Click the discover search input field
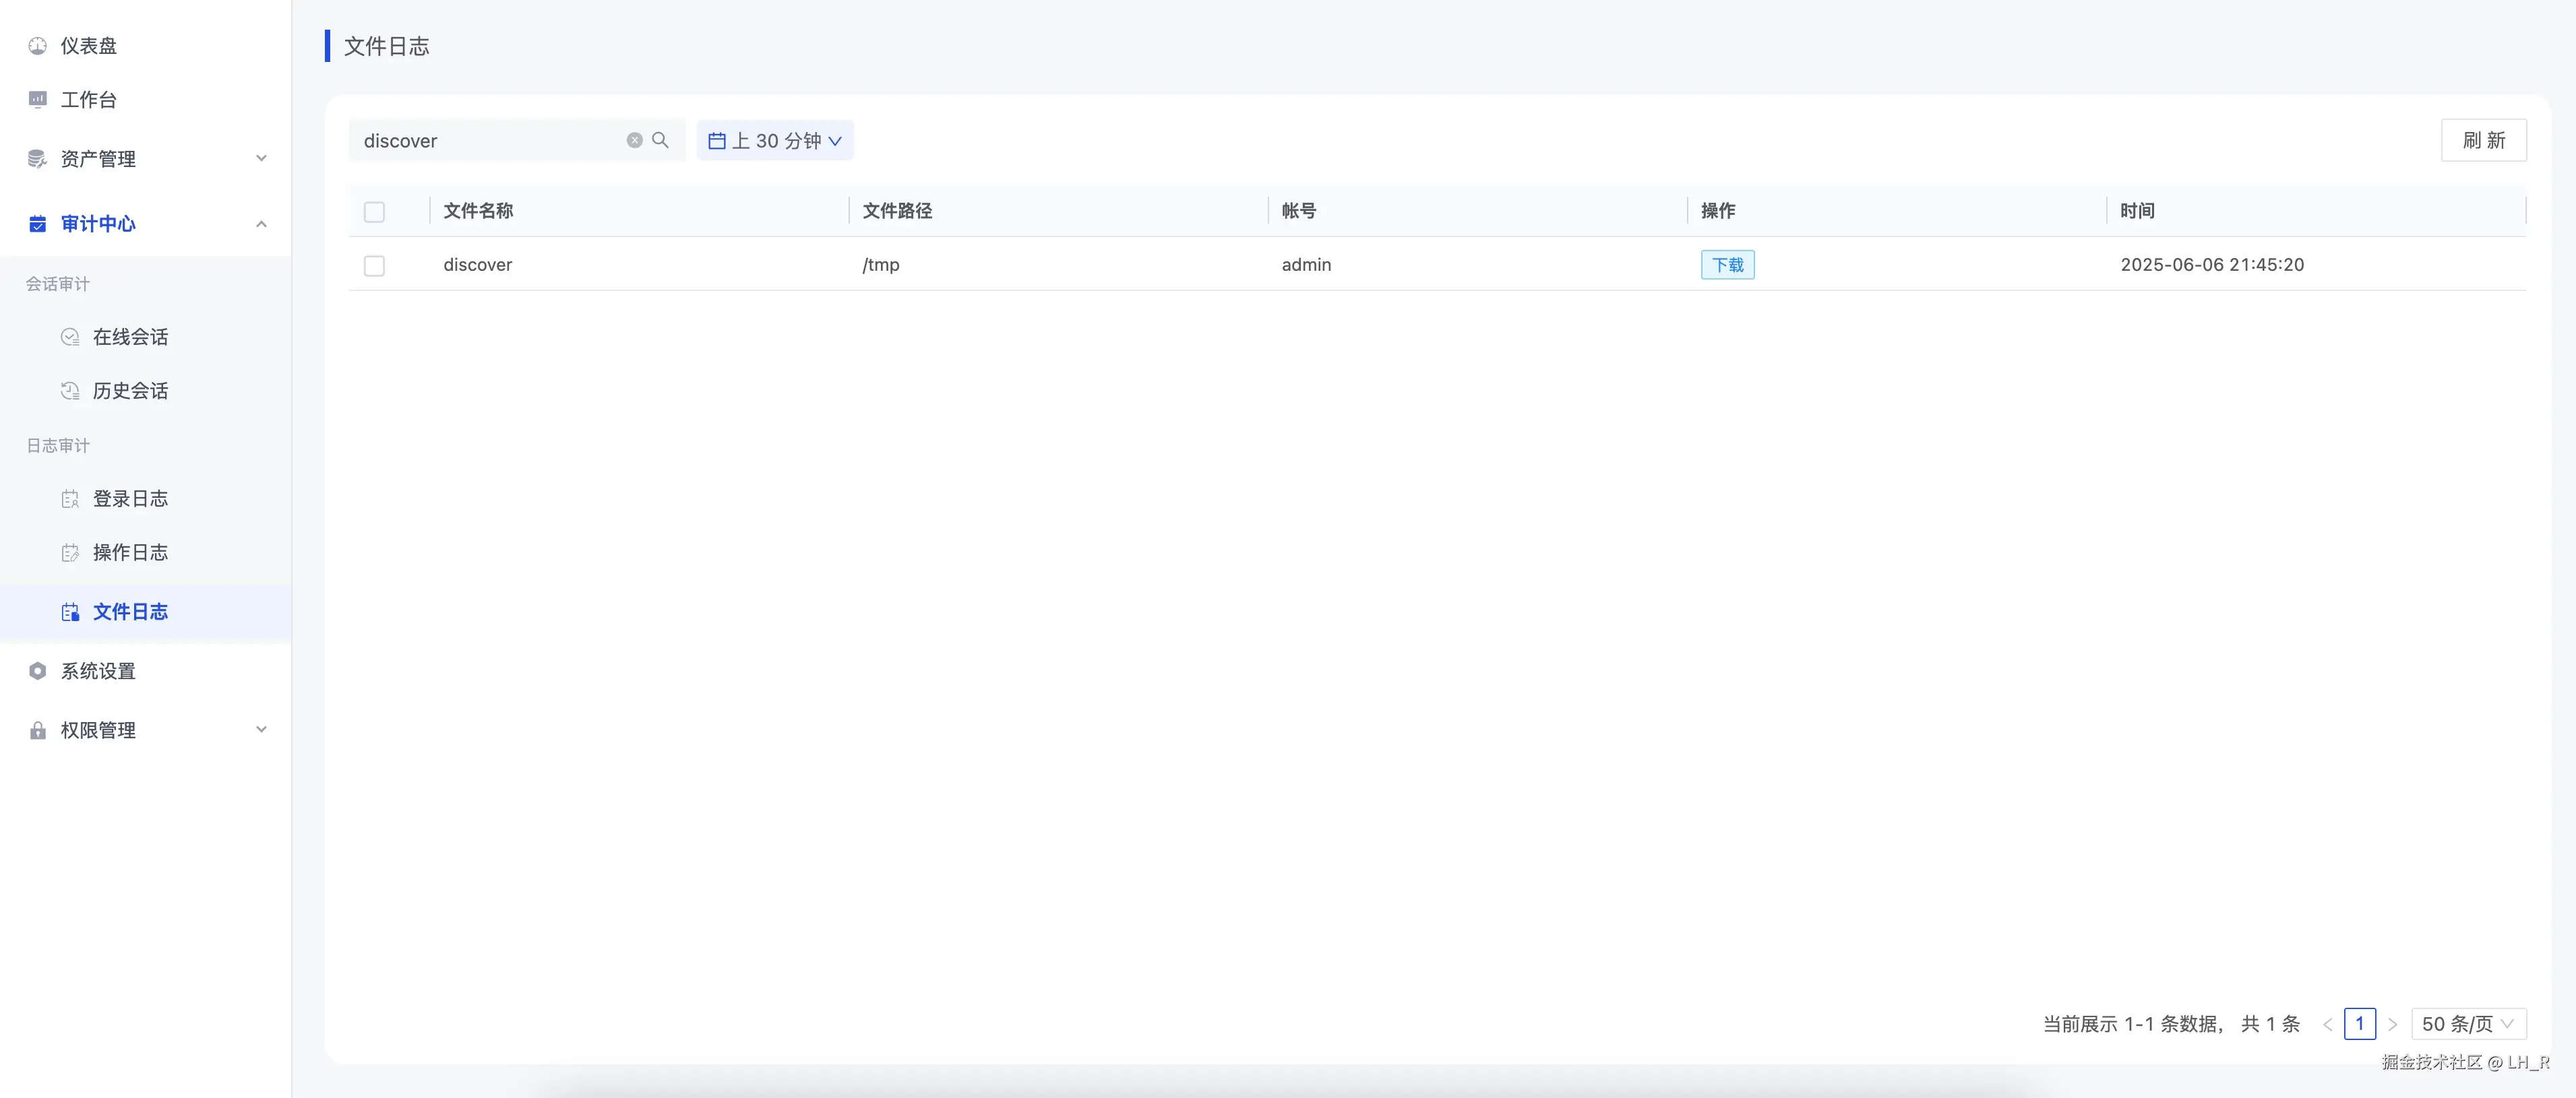Viewport: 2576px width, 1098px height. [x=490, y=141]
